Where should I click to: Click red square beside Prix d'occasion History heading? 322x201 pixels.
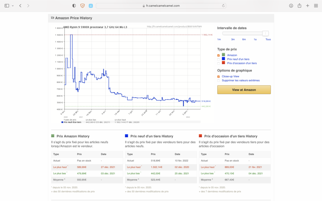(200, 136)
